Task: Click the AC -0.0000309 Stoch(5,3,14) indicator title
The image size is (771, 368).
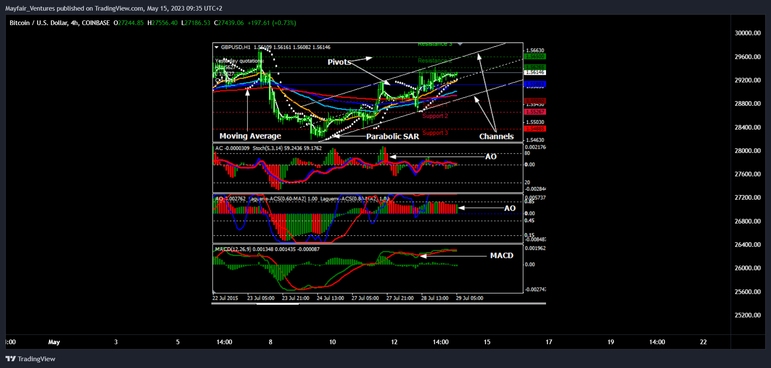Action: point(268,148)
